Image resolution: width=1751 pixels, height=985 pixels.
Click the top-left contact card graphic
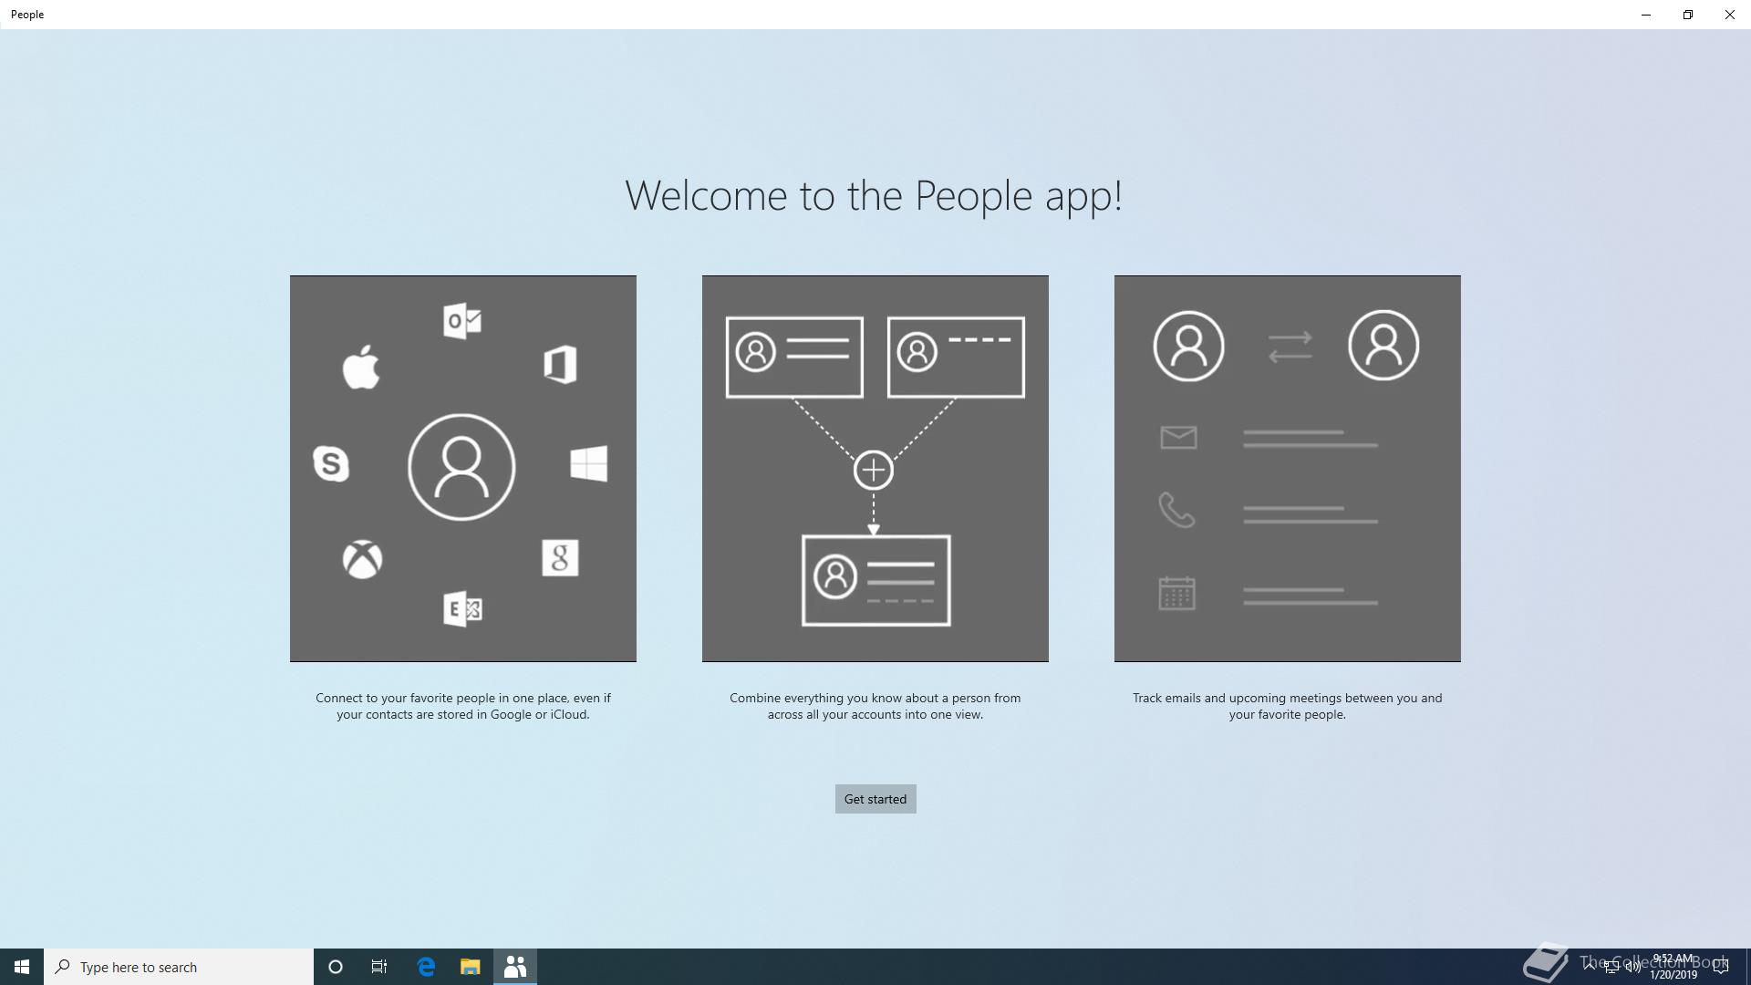[794, 358]
